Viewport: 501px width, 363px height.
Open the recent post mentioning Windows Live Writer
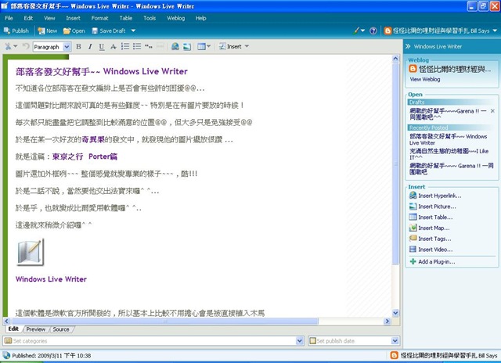click(449, 139)
